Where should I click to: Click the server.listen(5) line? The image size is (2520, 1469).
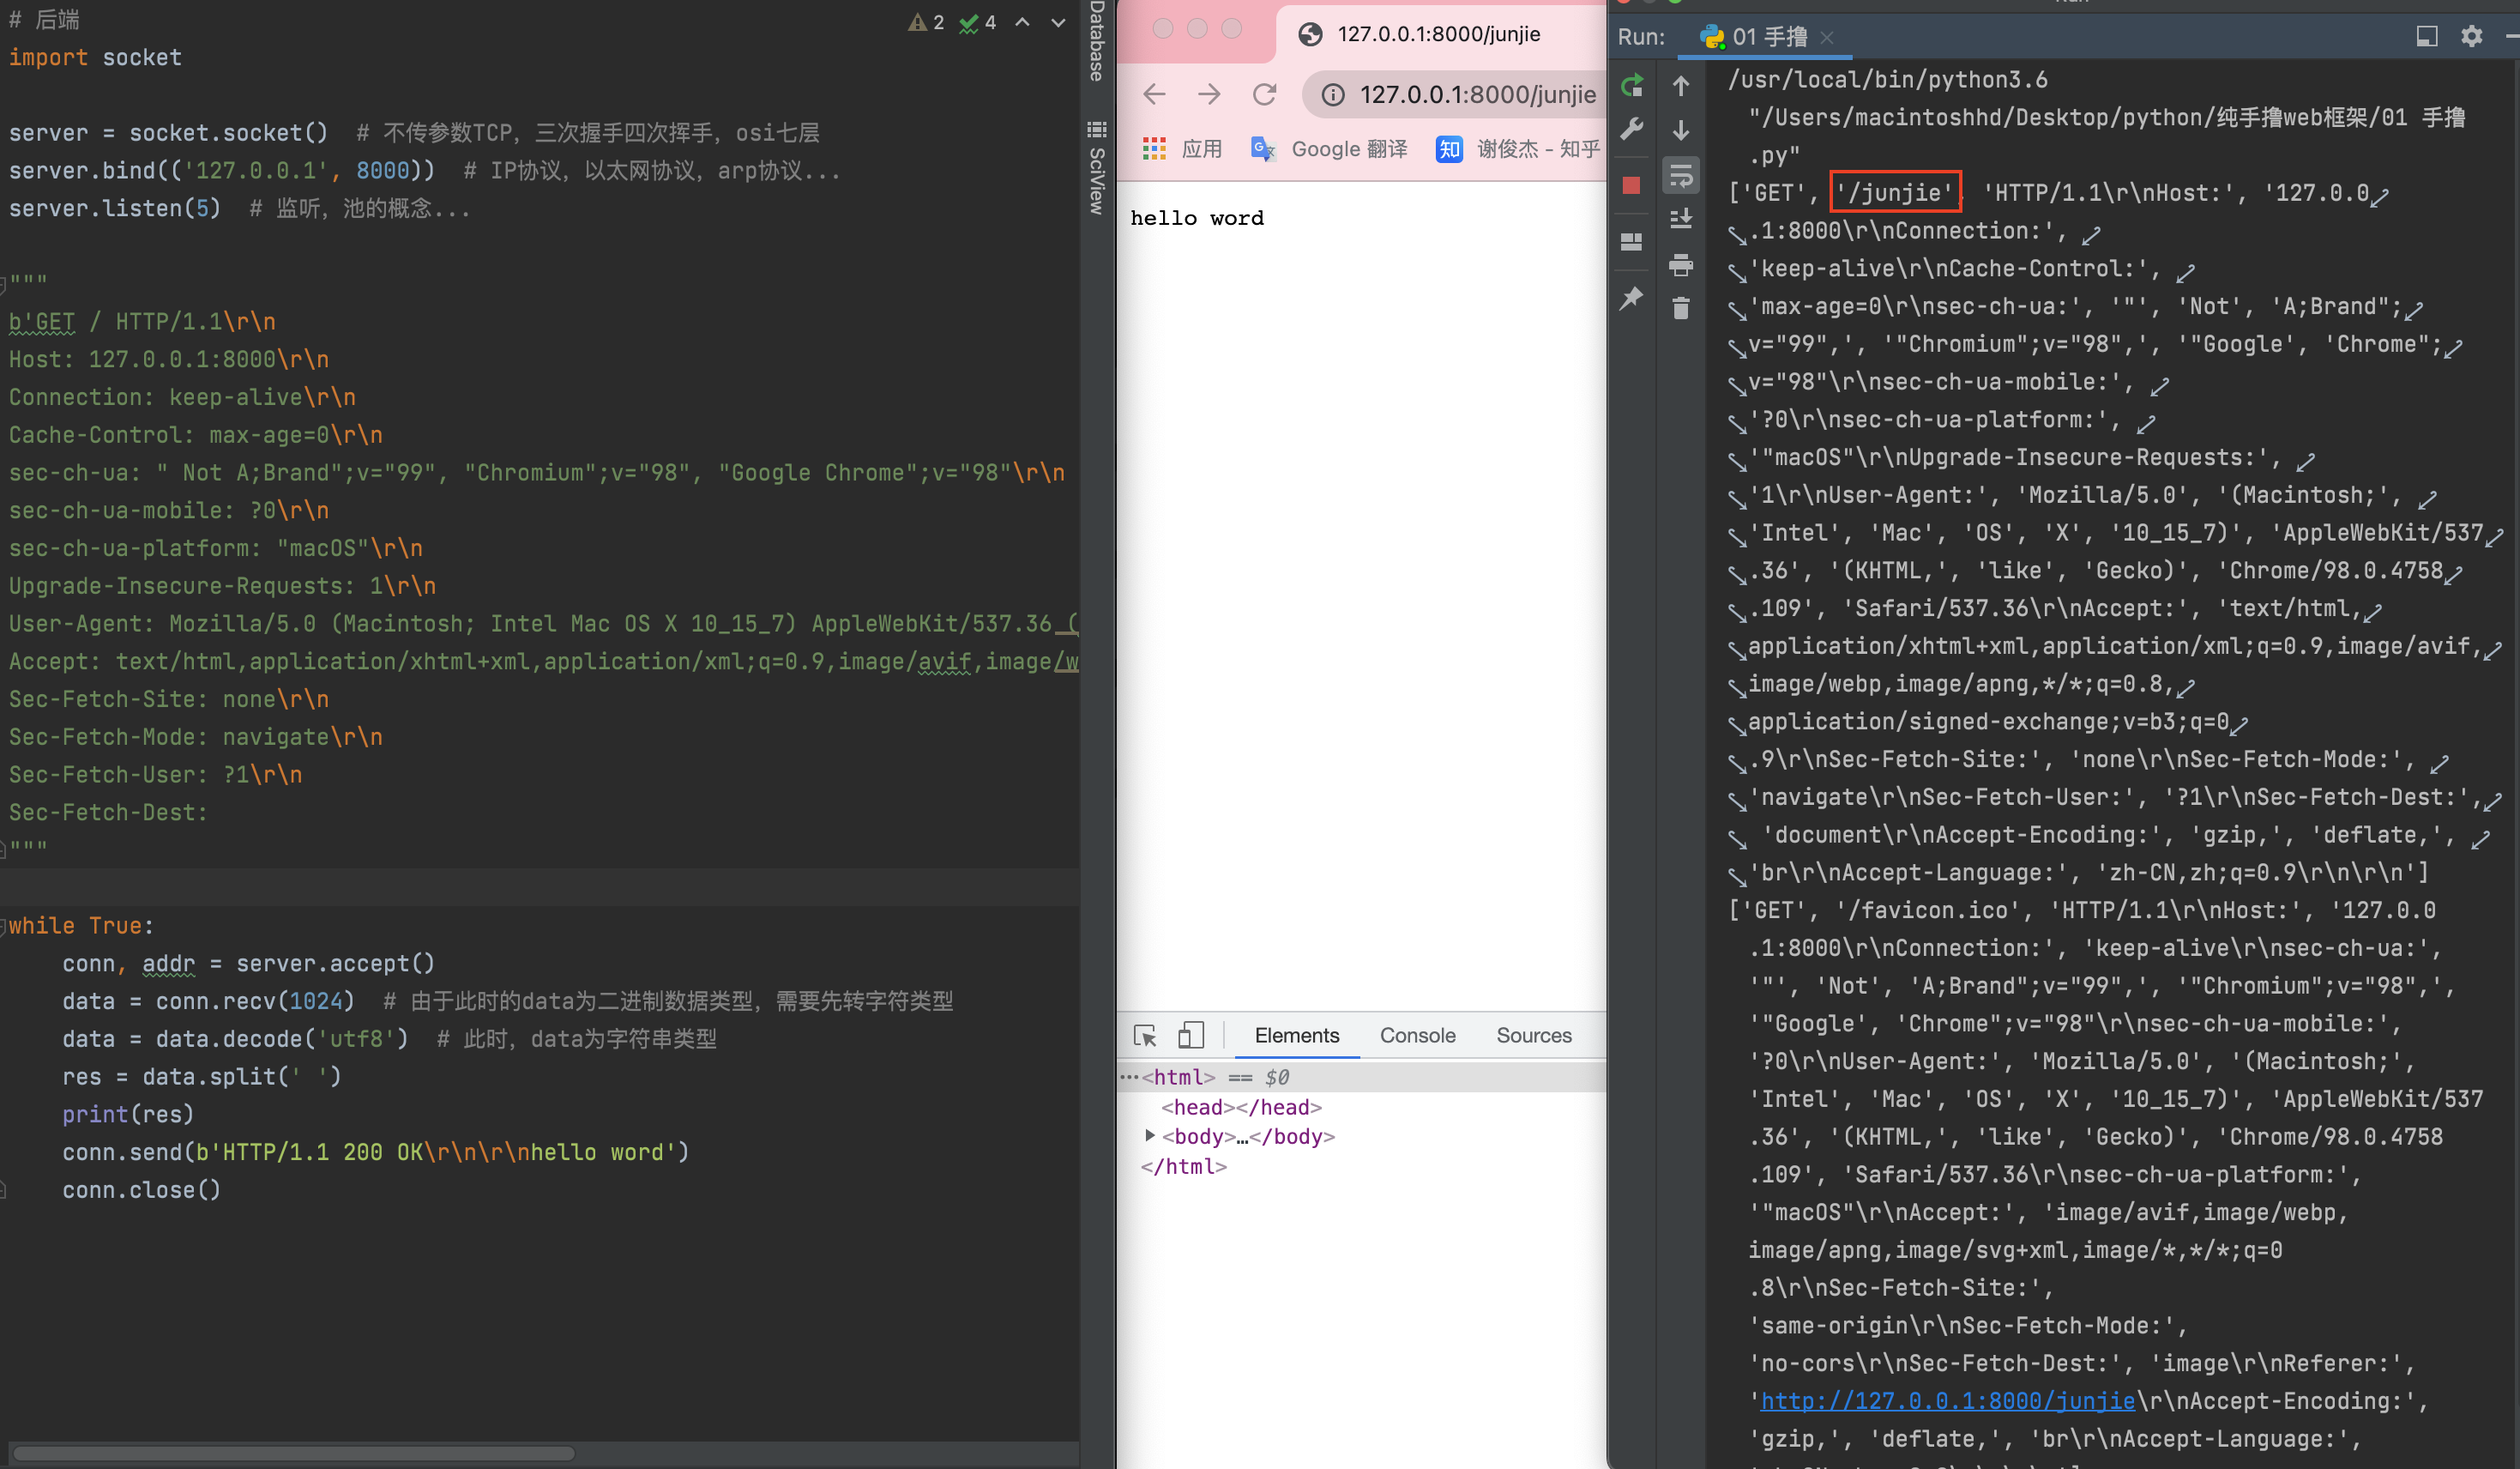click(x=114, y=209)
